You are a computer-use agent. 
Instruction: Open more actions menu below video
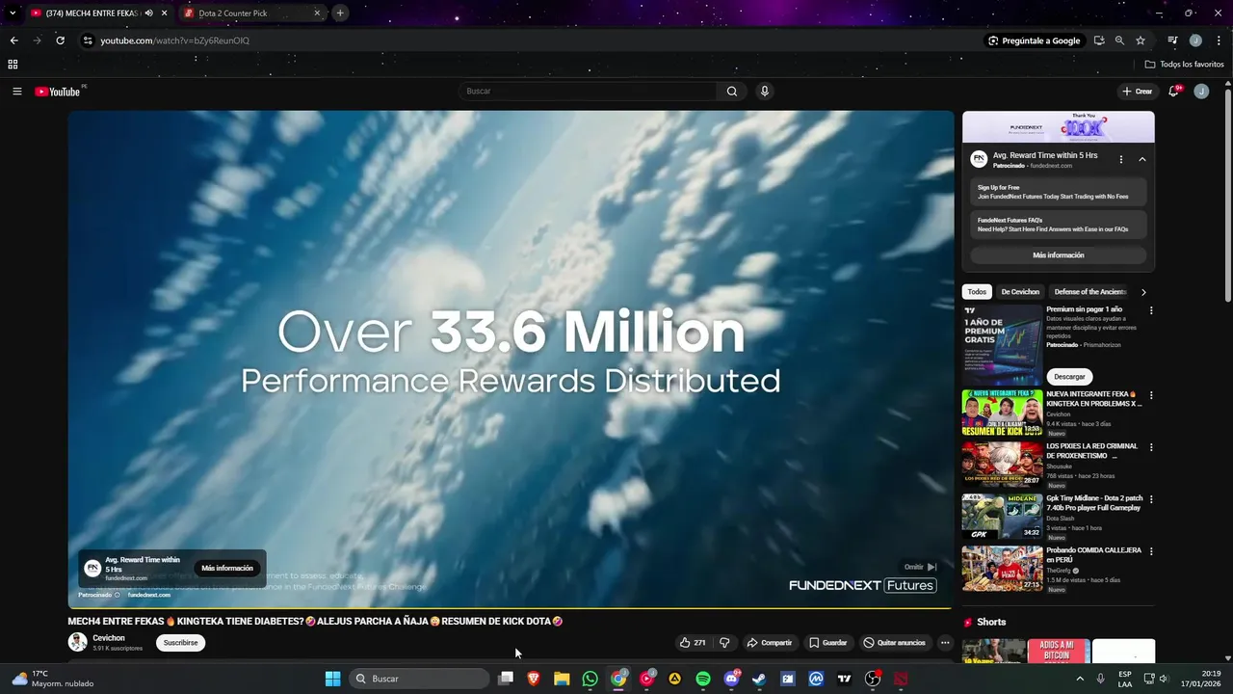945,643
